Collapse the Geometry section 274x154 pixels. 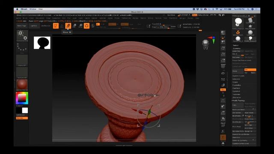(237, 48)
